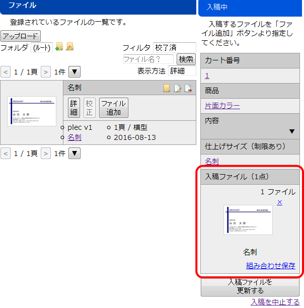Viewport: 304px width, 308px height.
Task: Click the edit folder icon
Action: pos(70,47)
